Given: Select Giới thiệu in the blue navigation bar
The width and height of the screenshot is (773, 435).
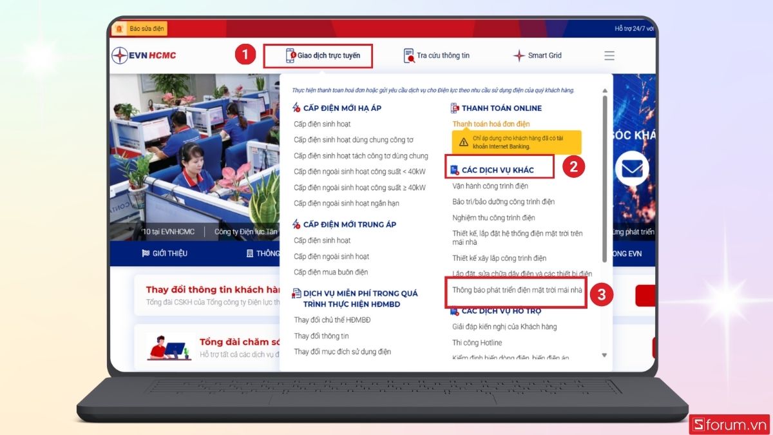Looking at the screenshot, I should [164, 253].
